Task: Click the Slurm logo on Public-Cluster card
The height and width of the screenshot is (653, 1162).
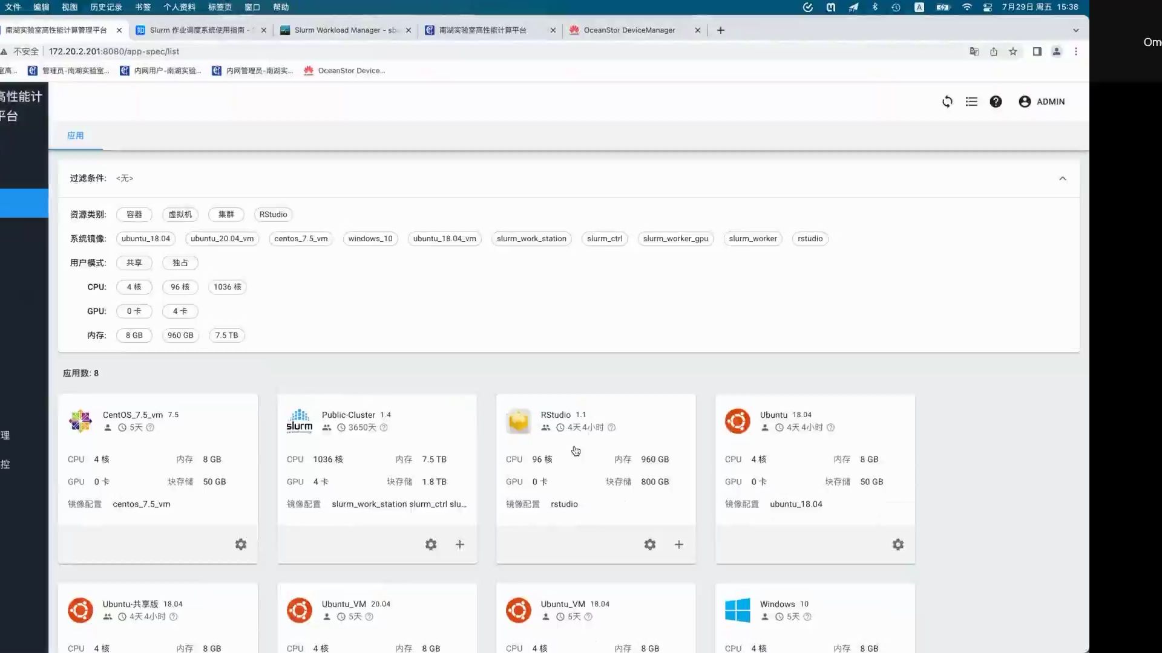Action: click(300, 421)
